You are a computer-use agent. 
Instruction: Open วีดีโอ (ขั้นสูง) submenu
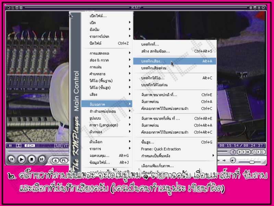[107, 88]
